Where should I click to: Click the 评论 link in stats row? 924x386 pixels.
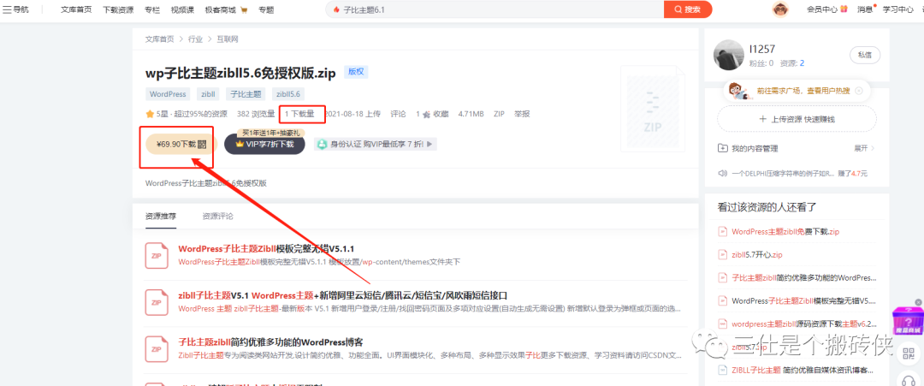coord(399,114)
